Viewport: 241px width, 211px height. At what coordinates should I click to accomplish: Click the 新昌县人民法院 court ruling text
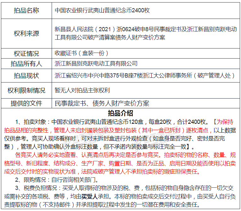pos(146,33)
